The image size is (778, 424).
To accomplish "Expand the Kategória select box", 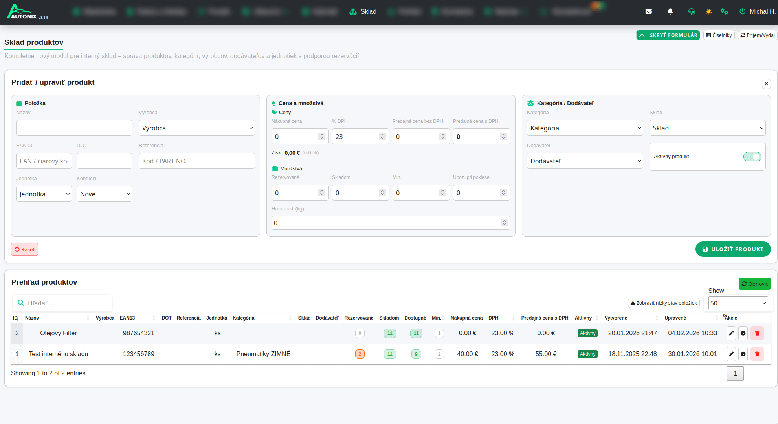I will 585,128.
